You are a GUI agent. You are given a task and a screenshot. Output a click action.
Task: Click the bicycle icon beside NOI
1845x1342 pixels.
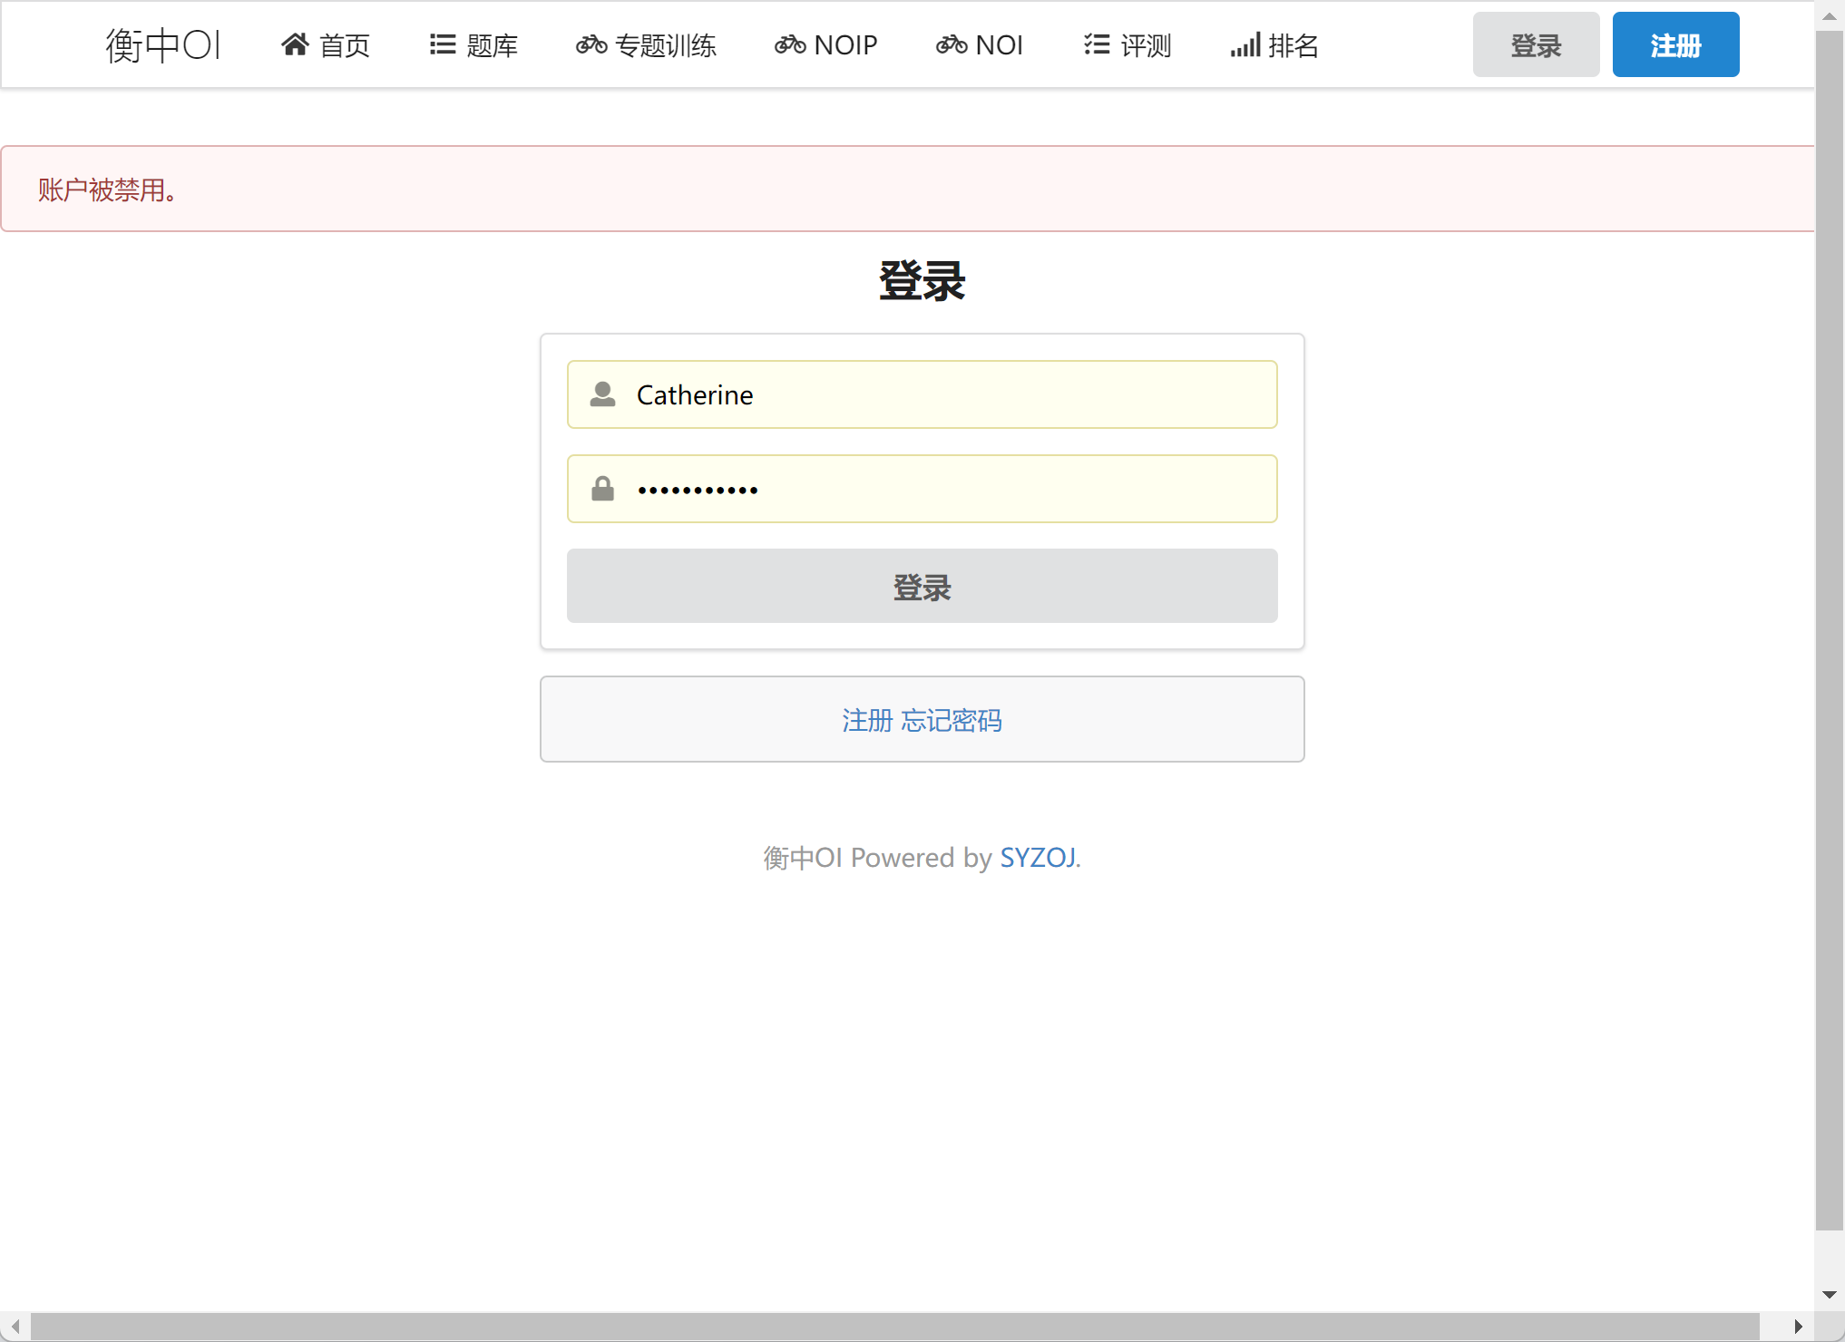951,44
